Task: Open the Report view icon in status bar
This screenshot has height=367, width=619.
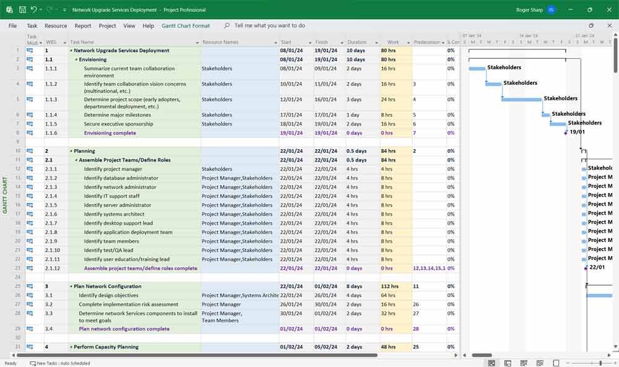Action: [556, 363]
